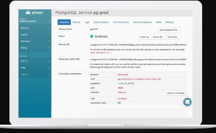
Task: Click the port value 20985
Action: coord(120,88)
